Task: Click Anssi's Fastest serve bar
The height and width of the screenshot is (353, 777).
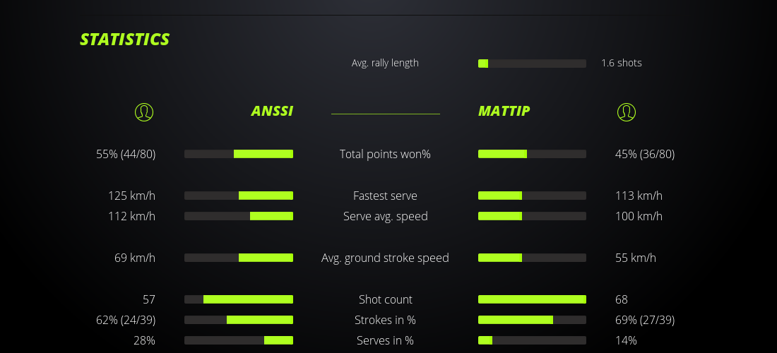Action: click(x=239, y=196)
